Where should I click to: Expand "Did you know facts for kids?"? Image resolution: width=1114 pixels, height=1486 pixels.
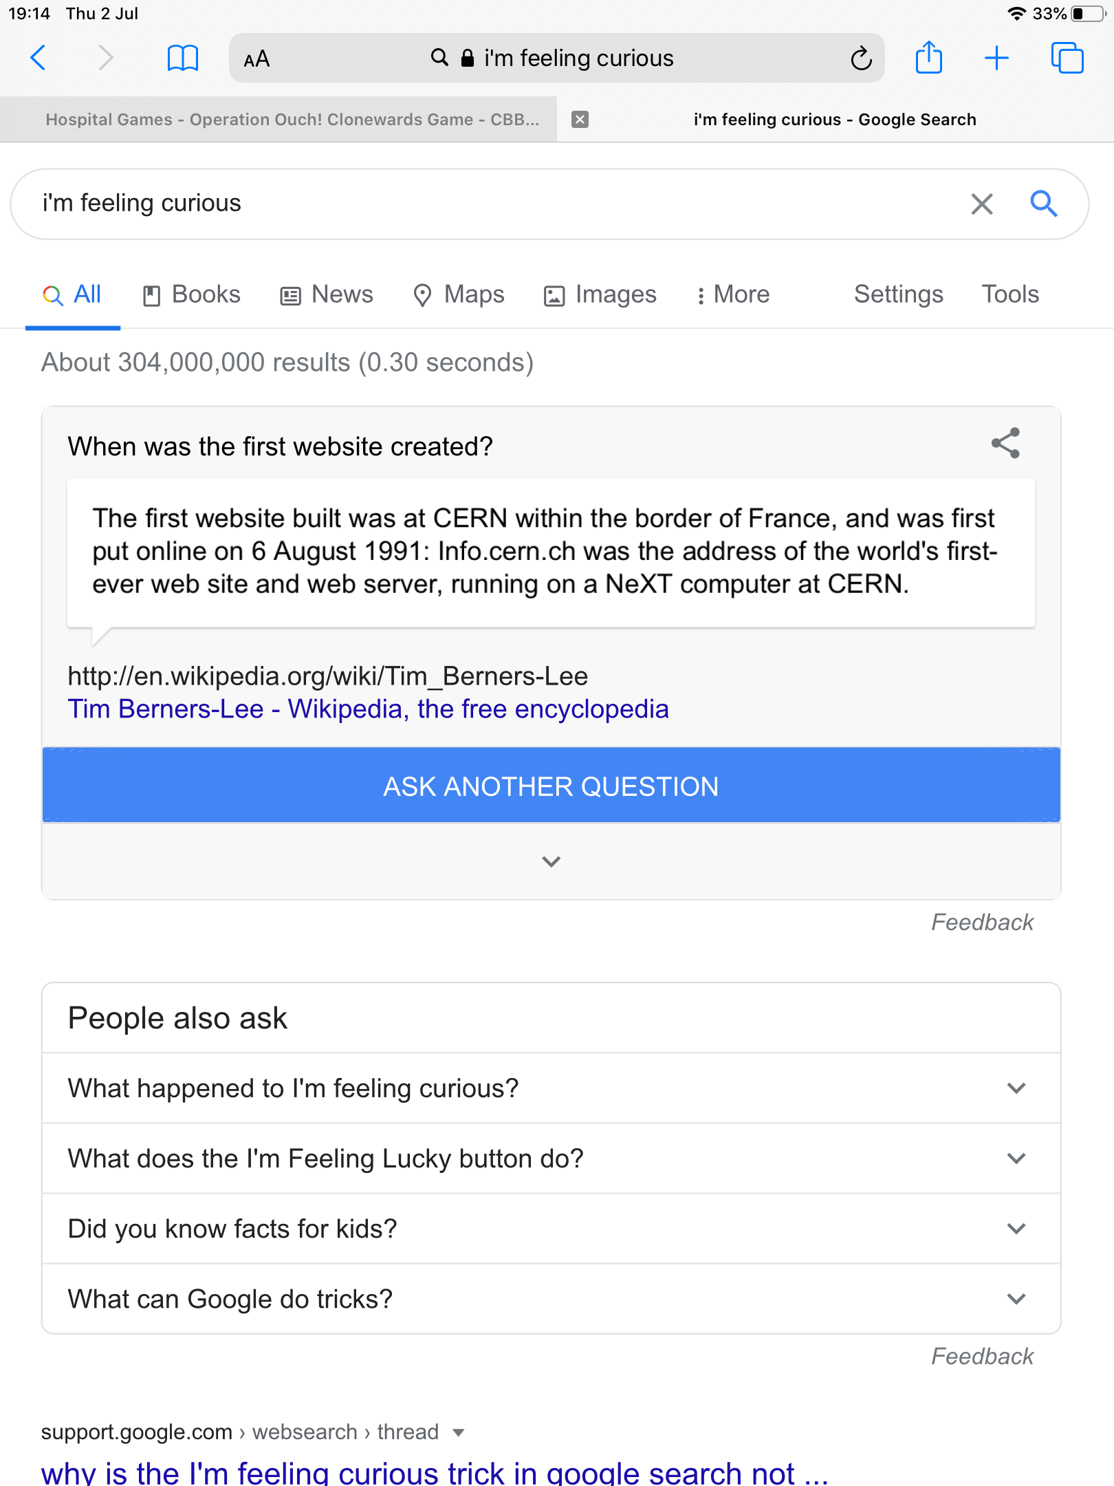point(1016,1229)
